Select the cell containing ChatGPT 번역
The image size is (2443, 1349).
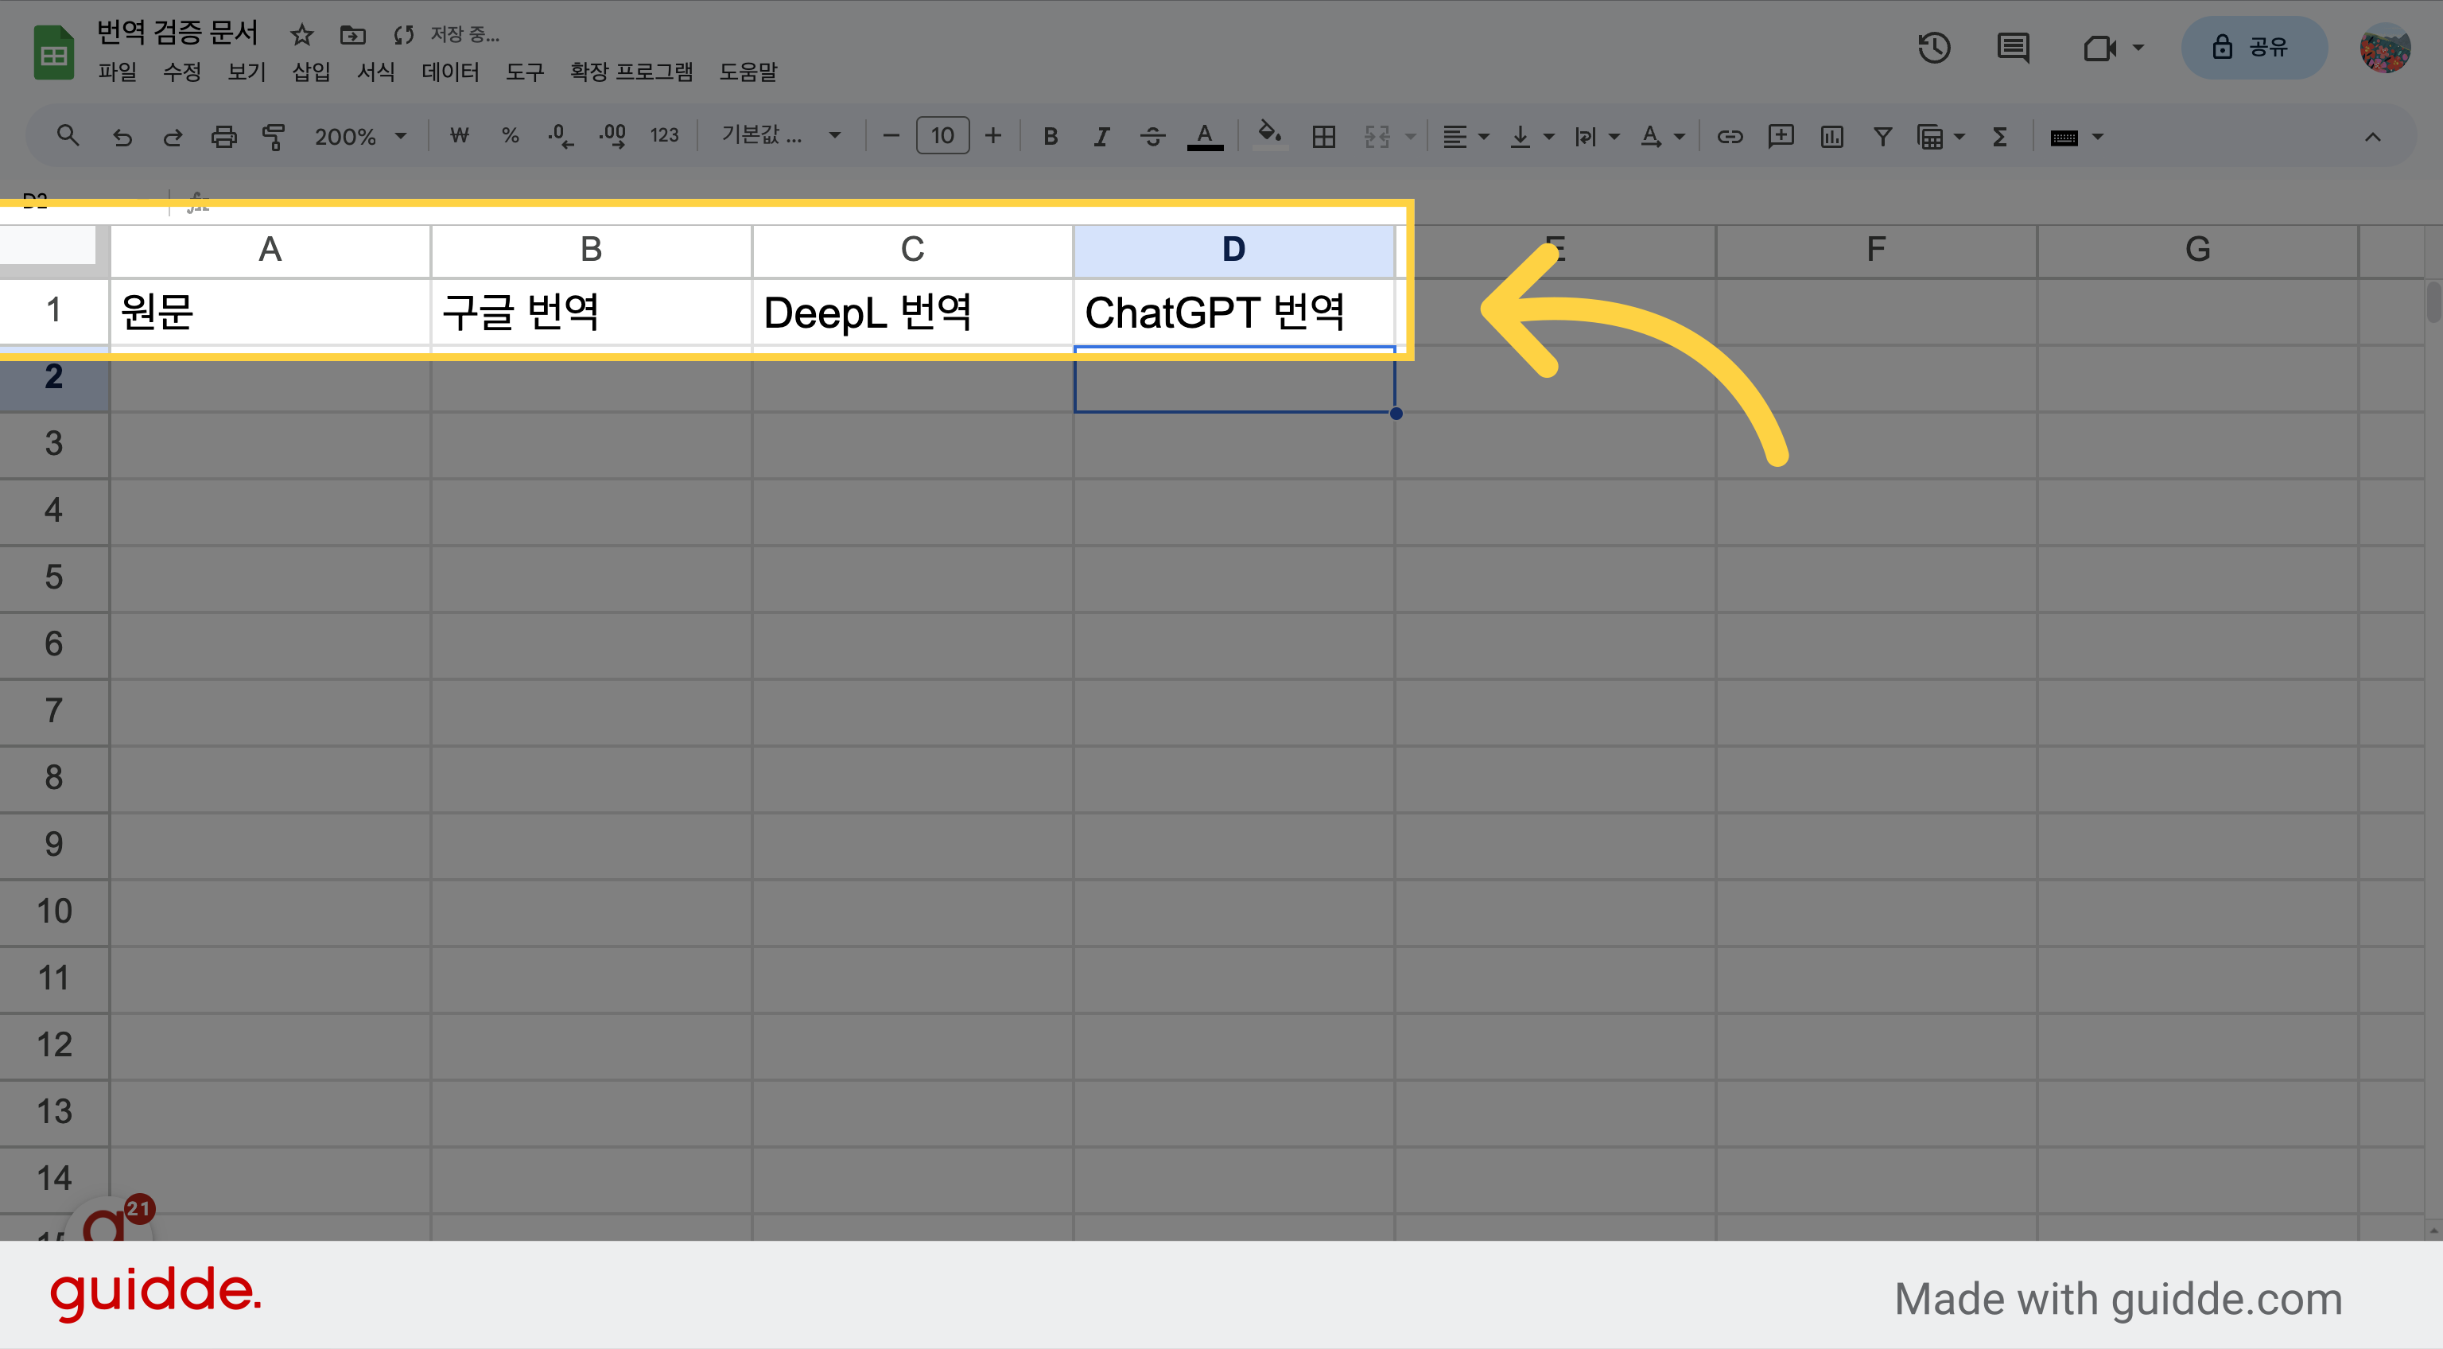point(1233,311)
